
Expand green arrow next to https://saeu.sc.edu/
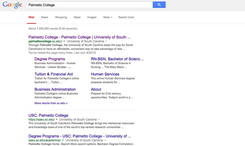56,120
